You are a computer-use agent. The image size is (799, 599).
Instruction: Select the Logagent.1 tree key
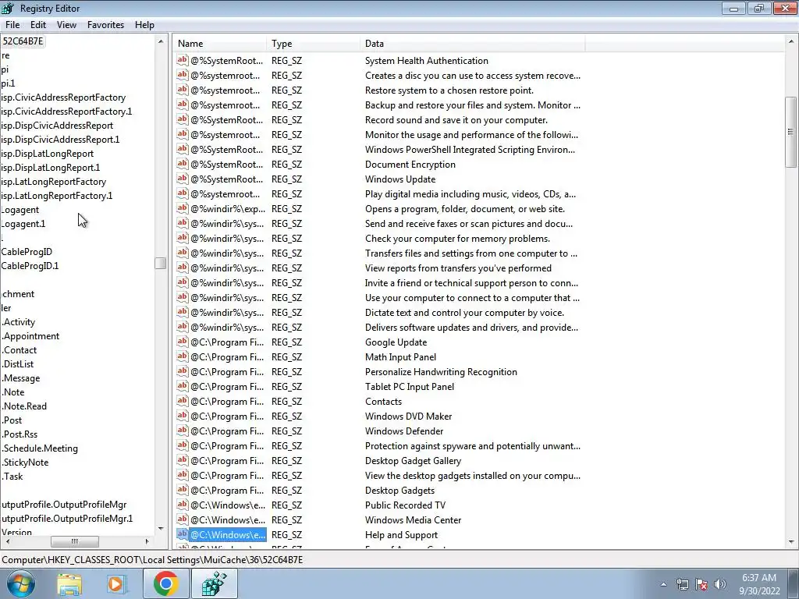[23, 224]
